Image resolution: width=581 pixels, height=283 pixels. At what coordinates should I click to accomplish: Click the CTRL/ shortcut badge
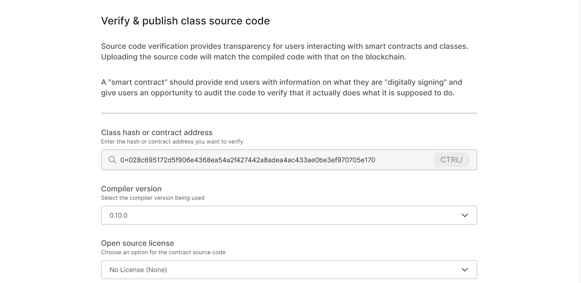[x=451, y=160]
